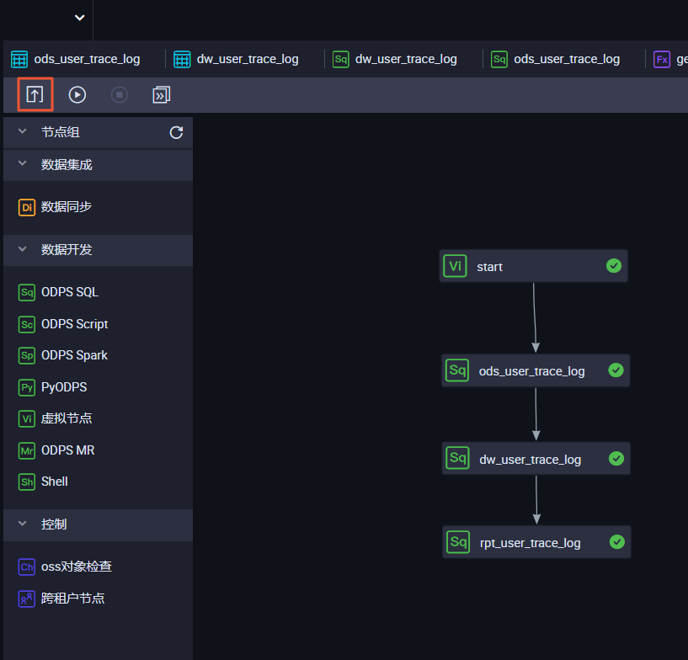Click green check on rpt_user_trace_log node
The height and width of the screenshot is (660, 688).
(617, 542)
